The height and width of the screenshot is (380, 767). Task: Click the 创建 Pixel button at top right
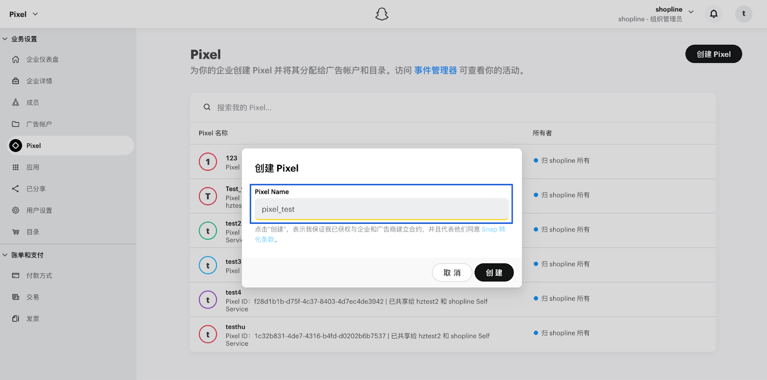point(713,54)
